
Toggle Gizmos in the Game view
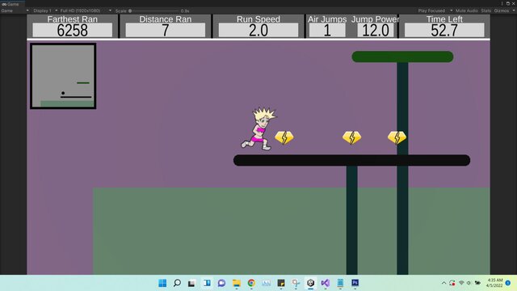pyautogui.click(x=501, y=11)
